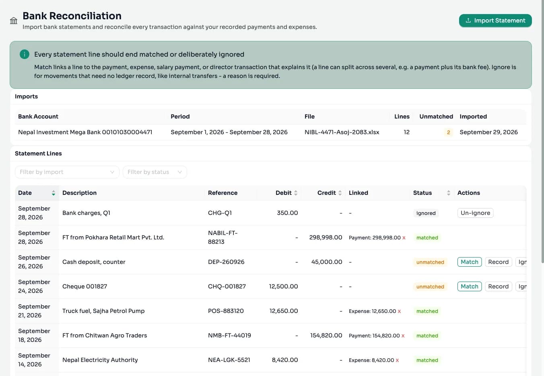Sort by Debit using its sort arrows
The width and height of the screenshot is (544, 376).
coord(296,193)
